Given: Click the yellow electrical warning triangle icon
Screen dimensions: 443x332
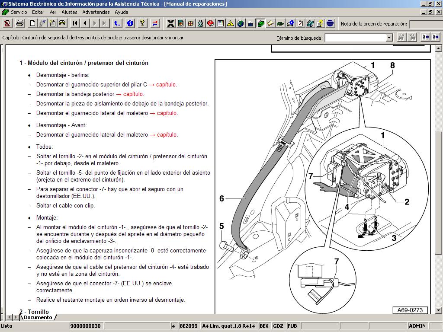Looking at the screenshot, I should [x=231, y=23].
